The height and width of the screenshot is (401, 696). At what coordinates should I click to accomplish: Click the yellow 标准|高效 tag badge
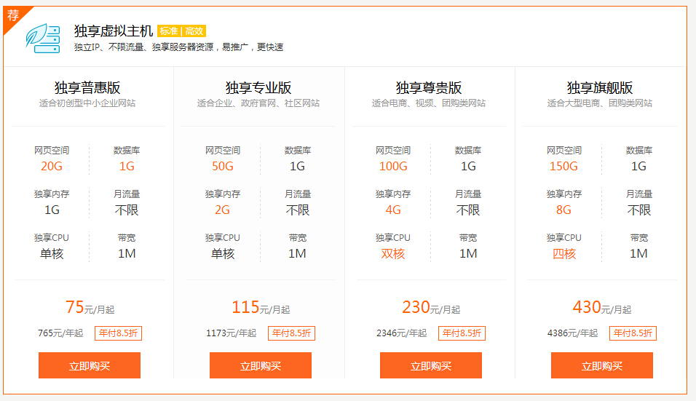pyautogui.click(x=182, y=31)
